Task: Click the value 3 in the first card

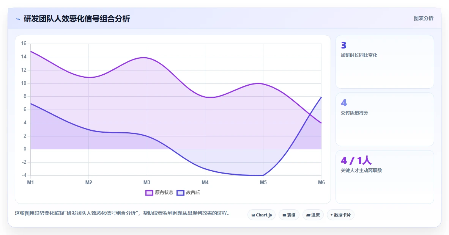Action: (343, 45)
